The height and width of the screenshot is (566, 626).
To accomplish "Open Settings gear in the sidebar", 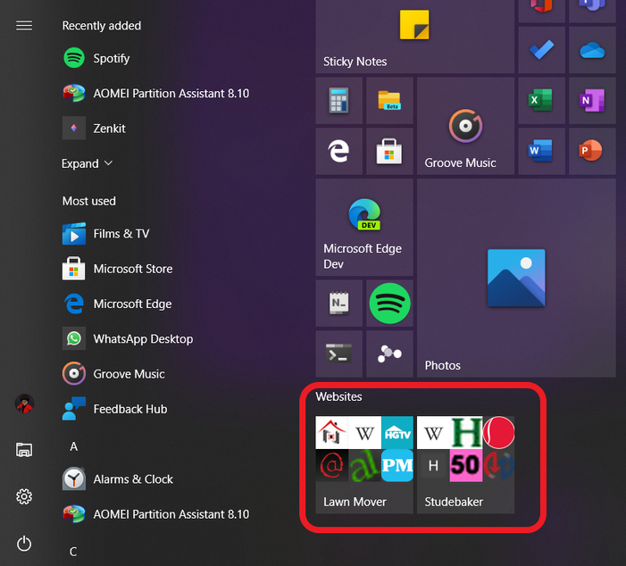I will click(24, 496).
